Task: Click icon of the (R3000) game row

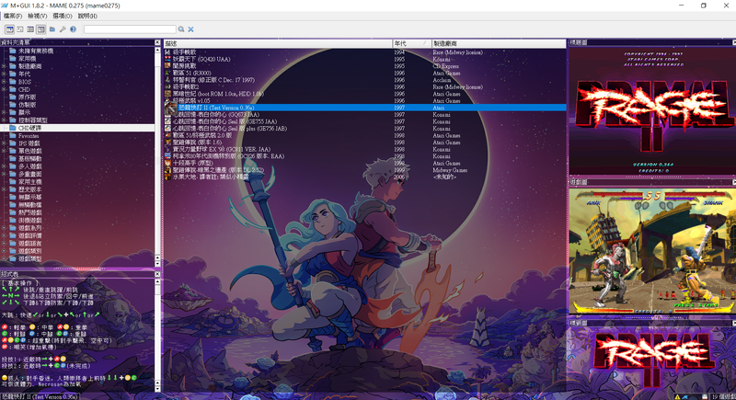Action: click(167, 74)
